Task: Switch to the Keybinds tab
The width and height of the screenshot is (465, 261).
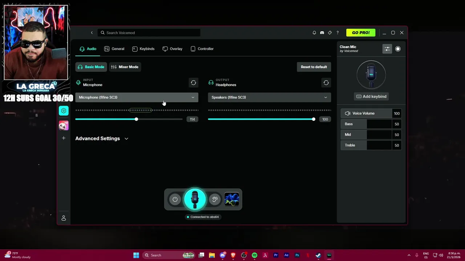Action: click(x=143, y=49)
